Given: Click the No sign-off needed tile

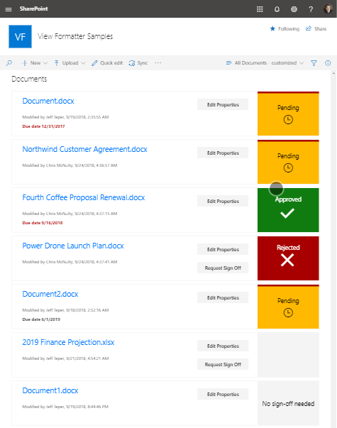Looking at the screenshot, I should [x=288, y=403].
